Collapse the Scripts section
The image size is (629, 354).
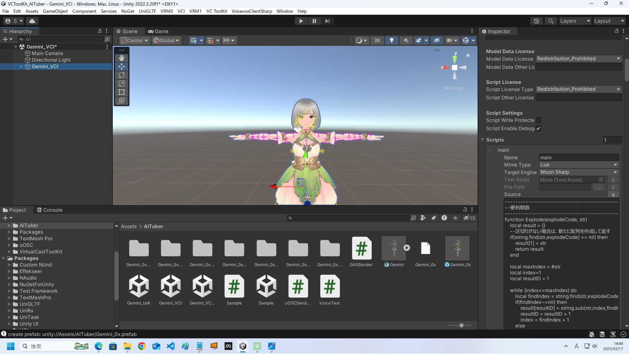pyautogui.click(x=482, y=140)
